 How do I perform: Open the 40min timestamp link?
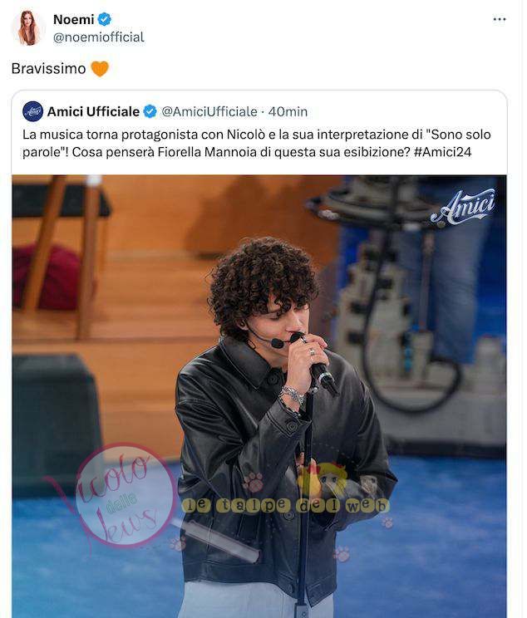point(288,112)
